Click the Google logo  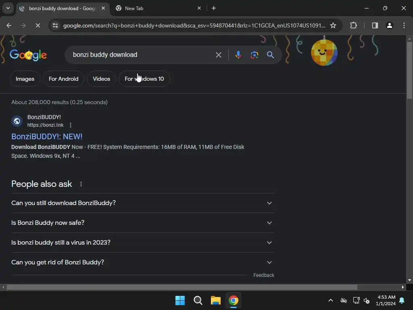(28, 55)
